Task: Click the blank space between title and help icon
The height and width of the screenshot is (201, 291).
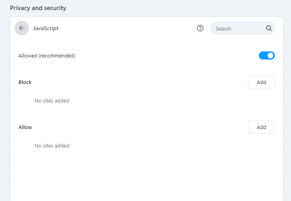Action: pos(129,29)
